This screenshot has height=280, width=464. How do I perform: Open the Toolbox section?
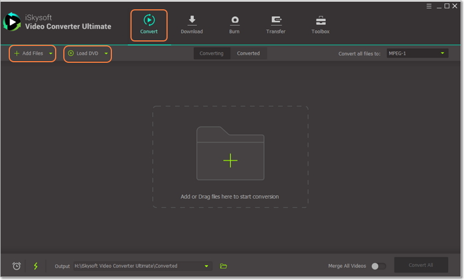coord(320,25)
